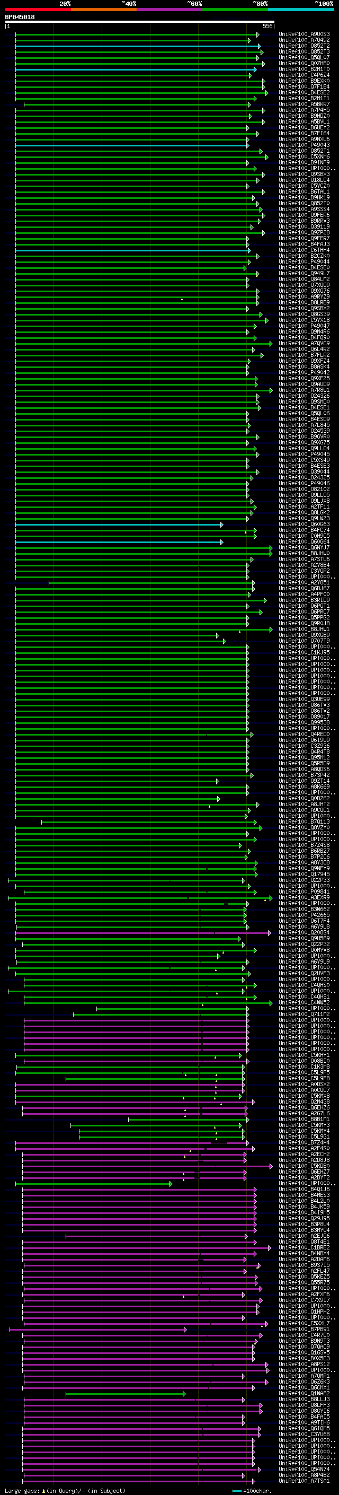Select hit label UniRef100_C1KJ95
Image resolution: width=339 pixels, height=1495 pixels.
[x=304, y=653]
